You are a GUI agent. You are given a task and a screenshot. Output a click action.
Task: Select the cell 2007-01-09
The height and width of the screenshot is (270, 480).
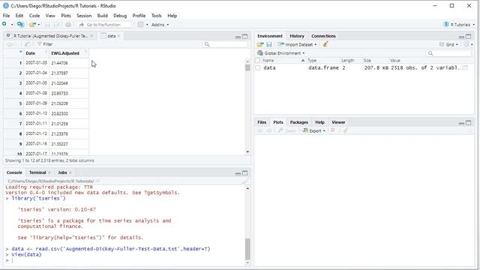(36, 103)
